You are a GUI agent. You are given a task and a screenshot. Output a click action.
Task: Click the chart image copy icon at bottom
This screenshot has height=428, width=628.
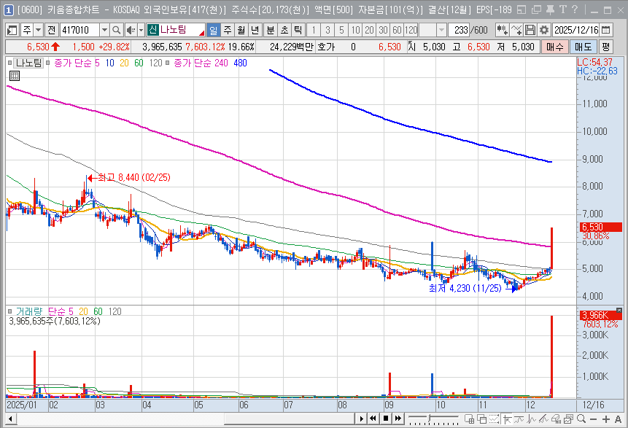pos(568,419)
